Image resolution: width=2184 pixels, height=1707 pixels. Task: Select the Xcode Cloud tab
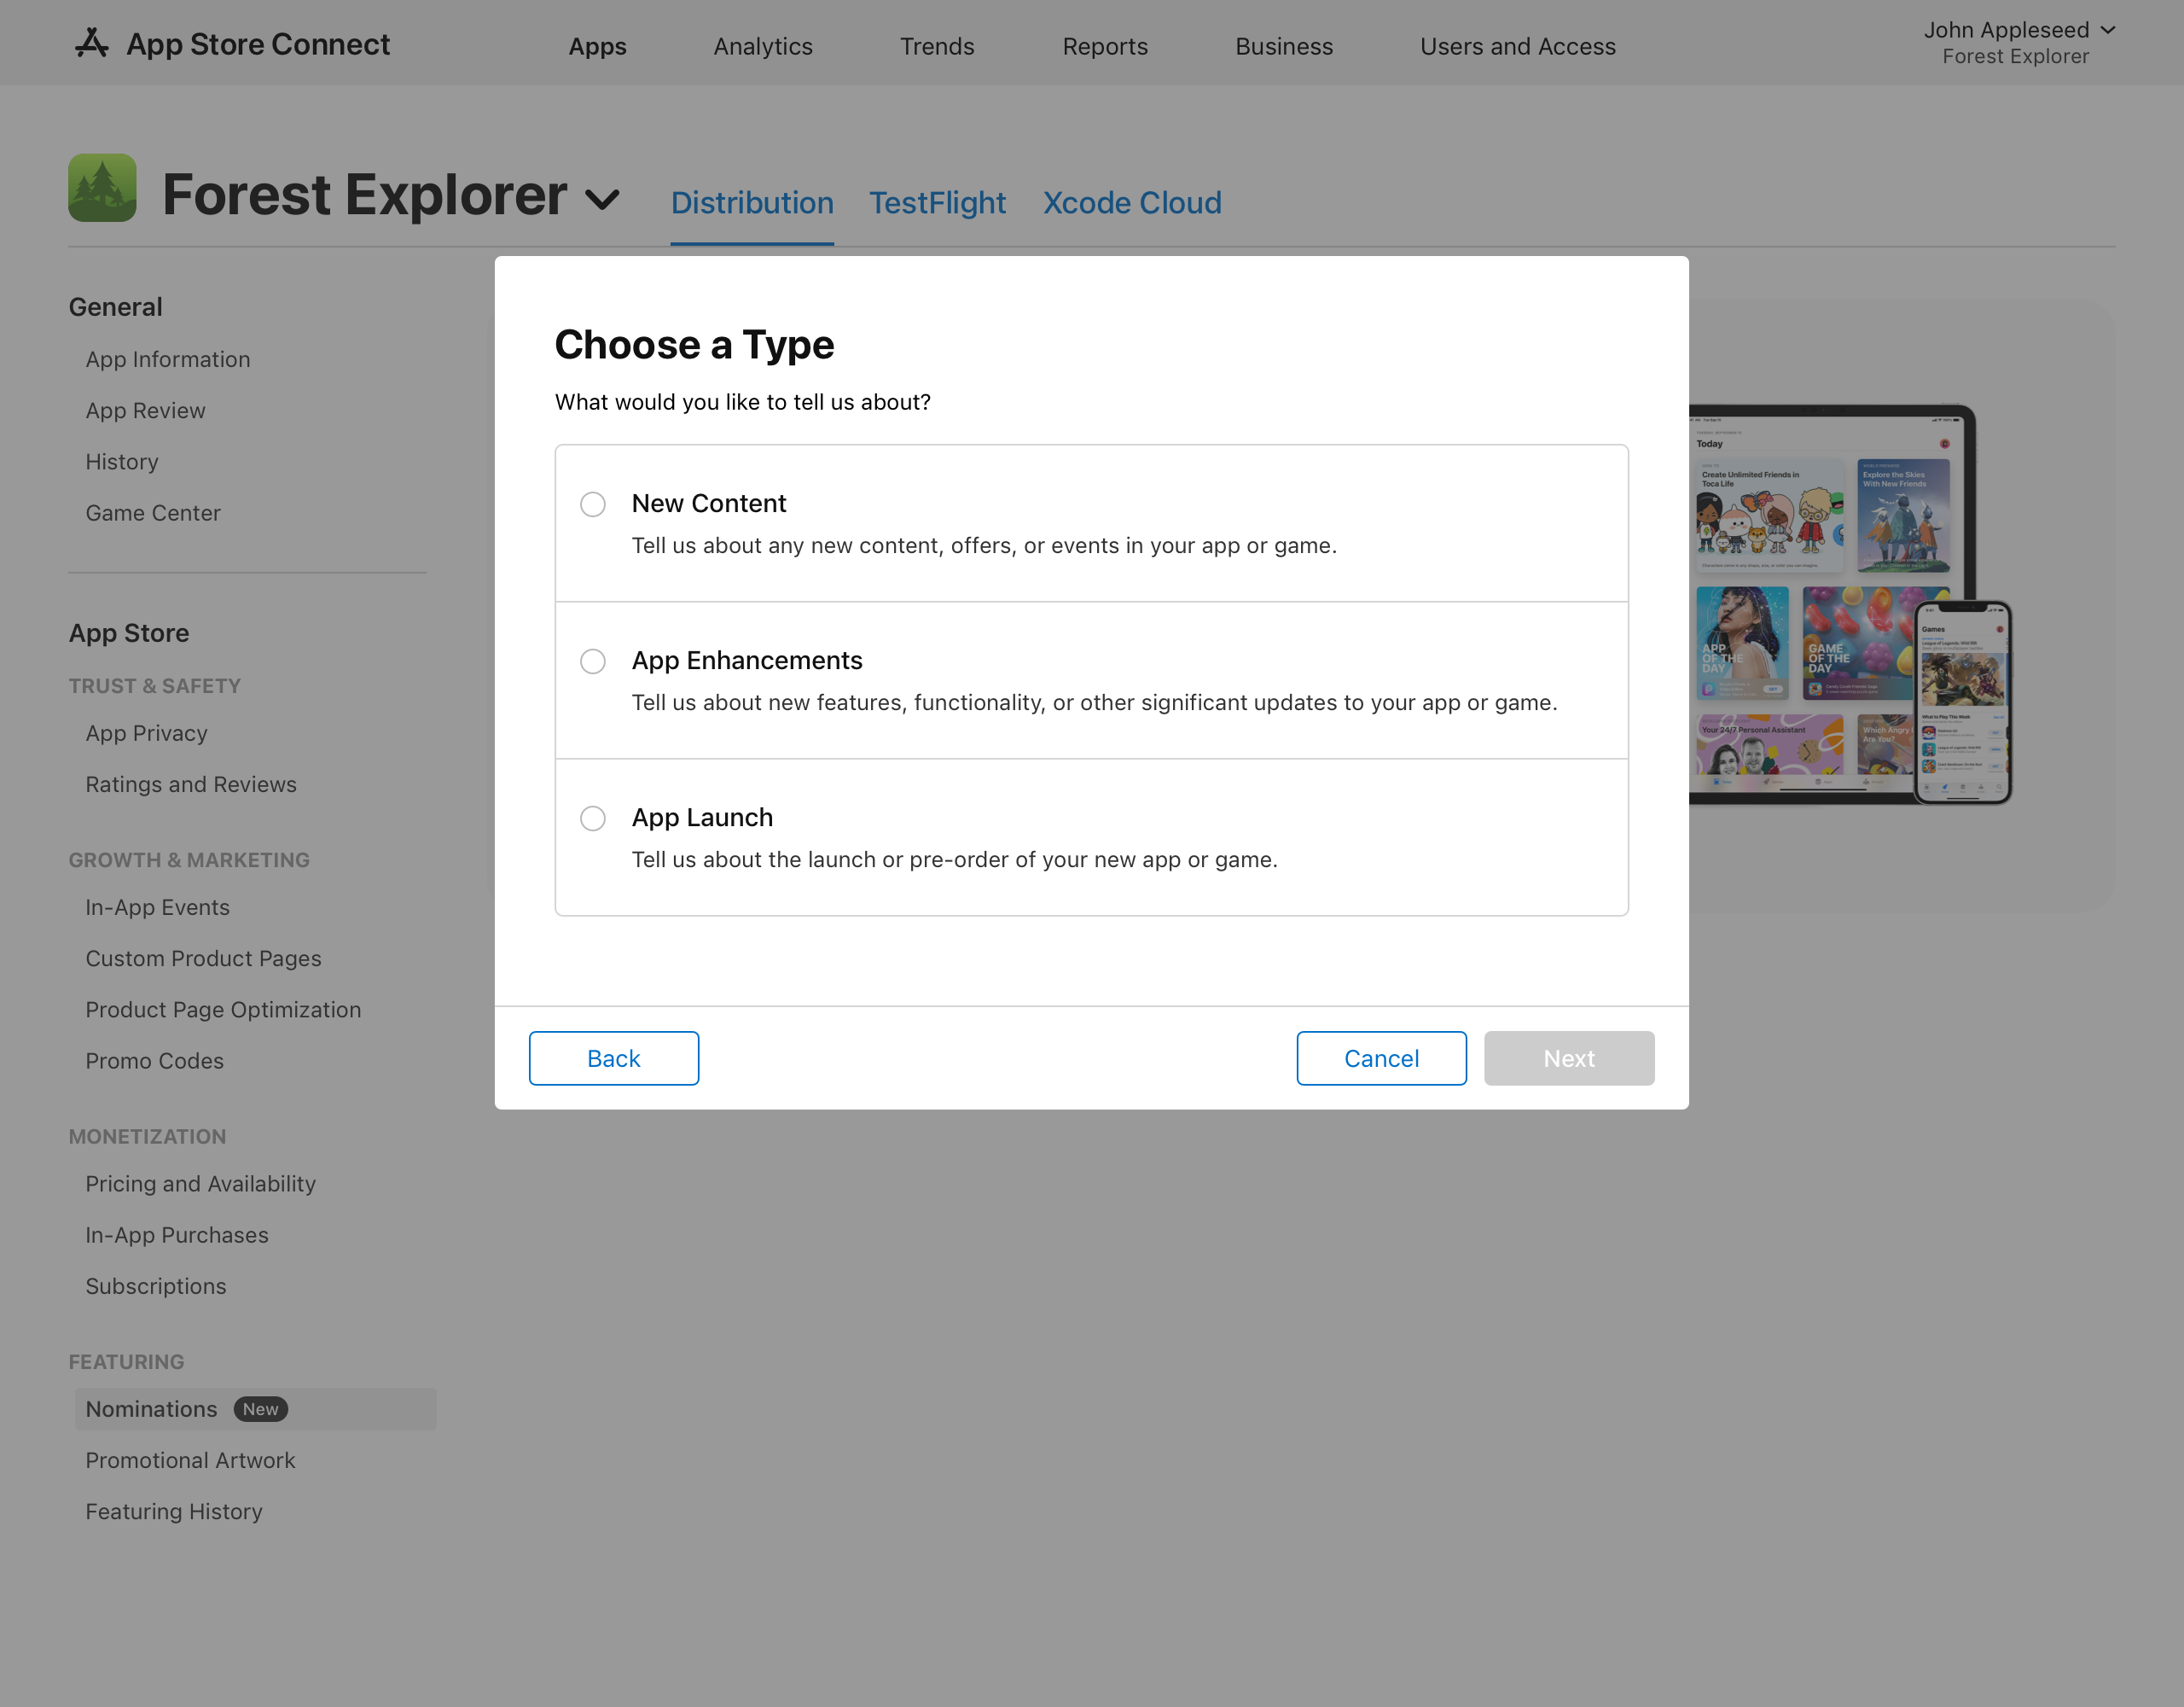[1133, 202]
